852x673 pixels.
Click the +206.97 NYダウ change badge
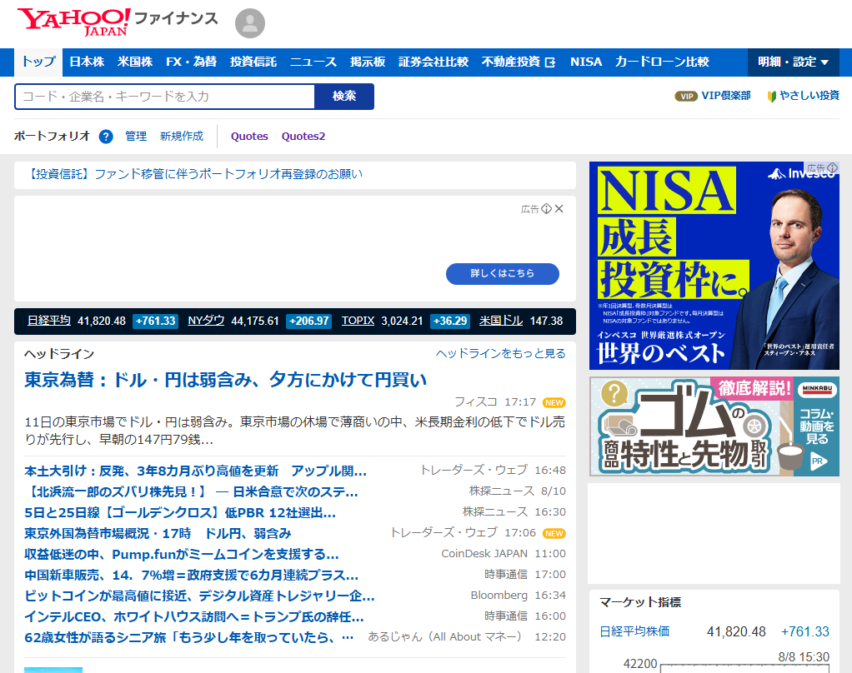(309, 321)
